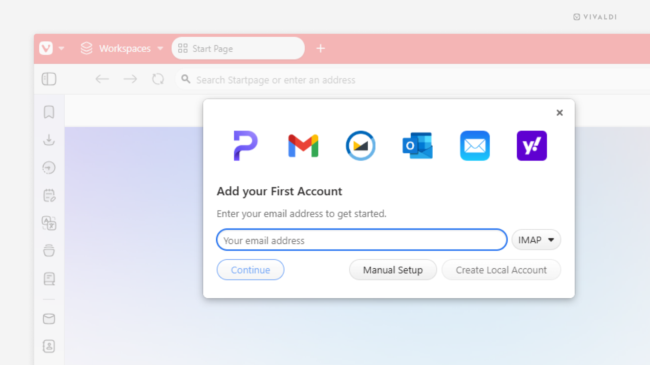
Task: Select the Proton Mail provider icon
Action: click(246, 146)
